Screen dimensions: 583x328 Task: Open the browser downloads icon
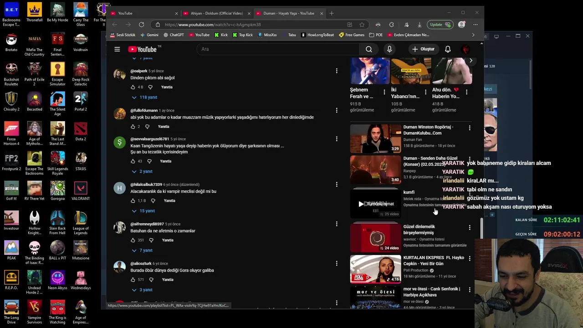pyautogui.click(x=419, y=25)
